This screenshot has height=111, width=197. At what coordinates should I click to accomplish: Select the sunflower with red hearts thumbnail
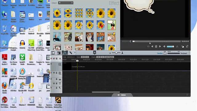101,25
